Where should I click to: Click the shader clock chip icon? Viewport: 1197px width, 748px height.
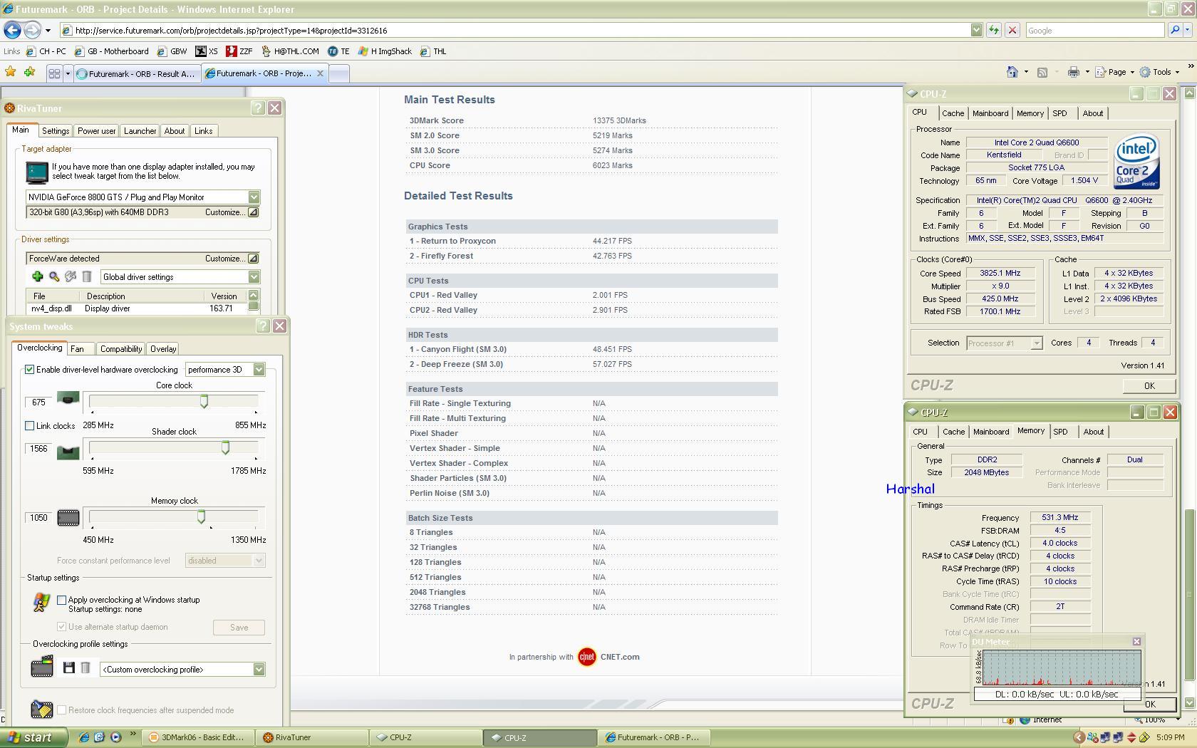(x=68, y=452)
